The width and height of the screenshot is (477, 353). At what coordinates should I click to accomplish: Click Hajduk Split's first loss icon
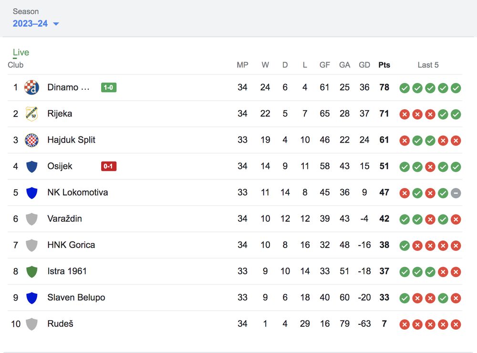[404, 140]
